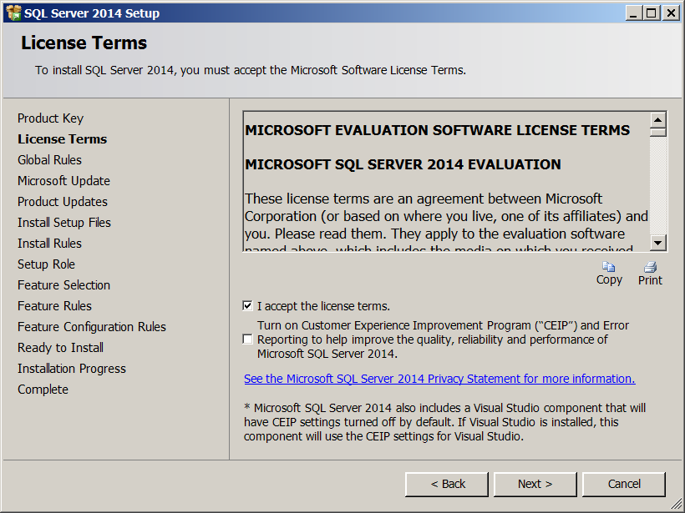
Task: Click the Print icon below license text
Action: tap(650, 267)
